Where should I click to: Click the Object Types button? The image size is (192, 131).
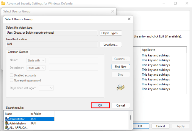[x=111, y=33]
